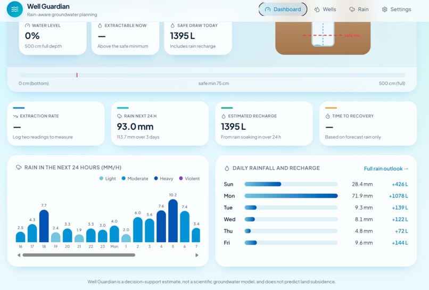Click the "93.0 mm" rain value

(135, 127)
